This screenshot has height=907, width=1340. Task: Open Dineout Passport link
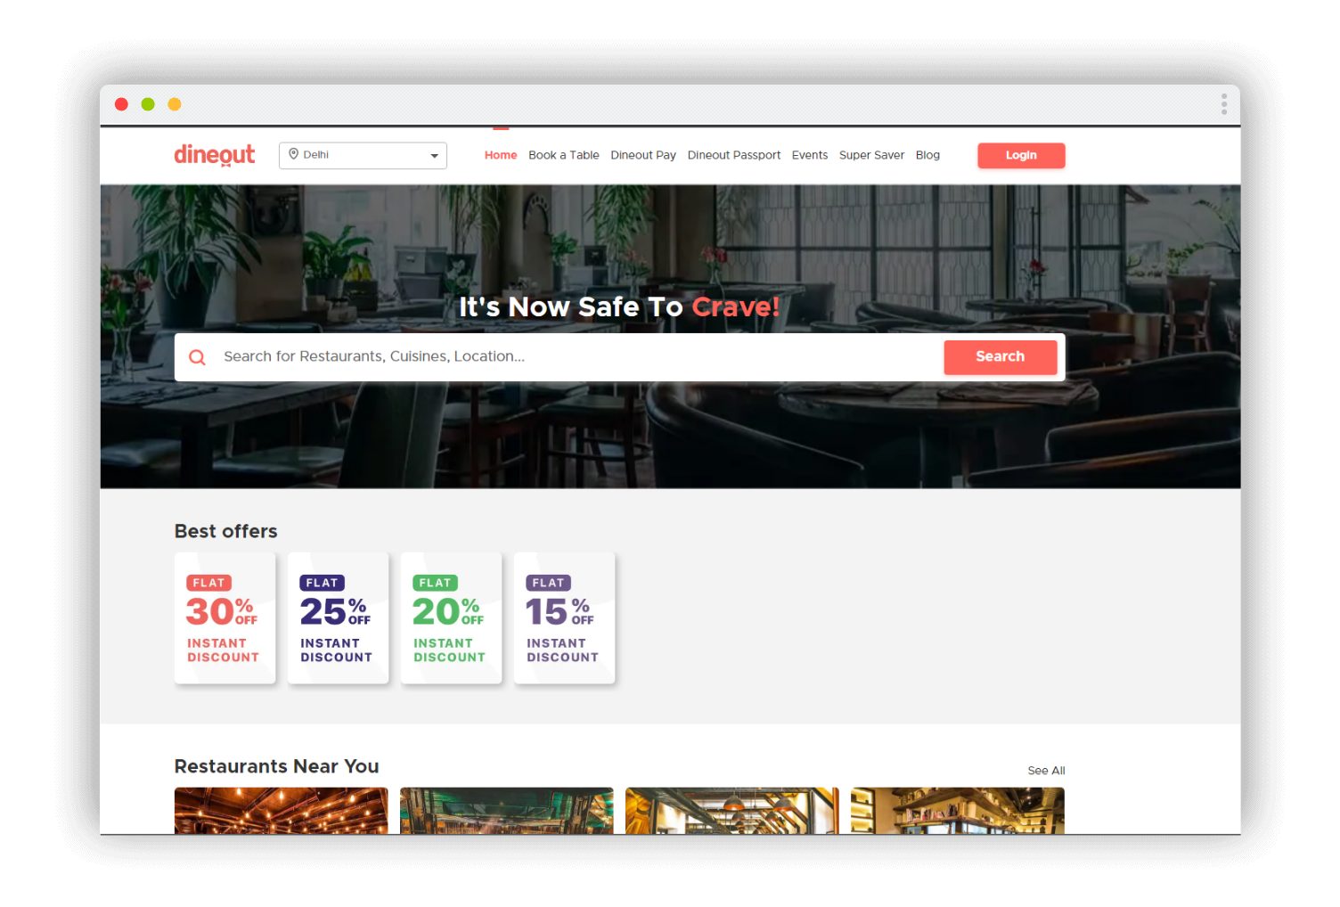tap(734, 155)
